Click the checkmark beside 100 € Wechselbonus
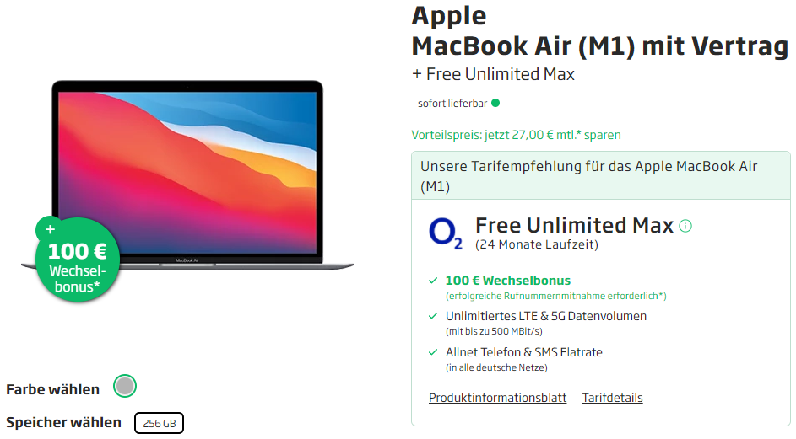This screenshot has height=439, width=796. [x=433, y=281]
